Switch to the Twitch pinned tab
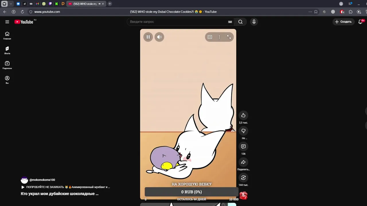 click(50, 4)
